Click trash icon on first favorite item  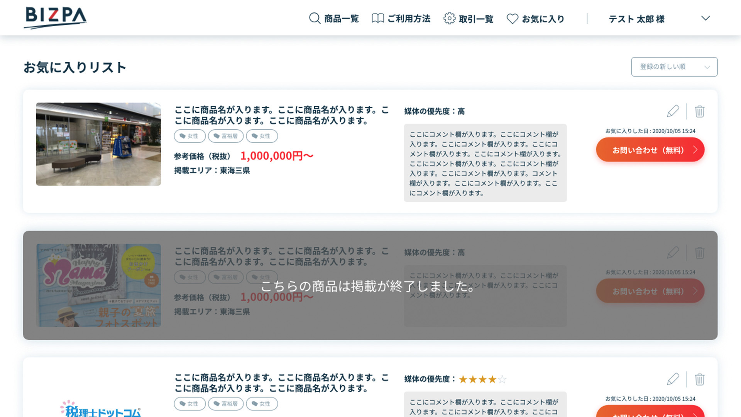(x=700, y=112)
